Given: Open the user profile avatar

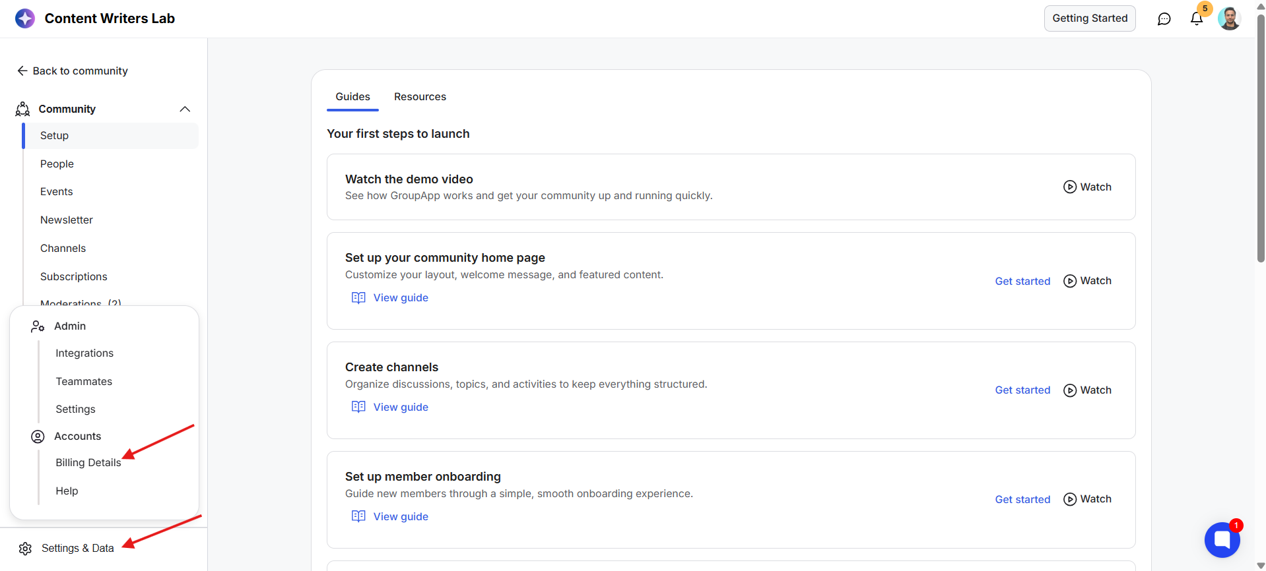Looking at the screenshot, I should [1229, 18].
